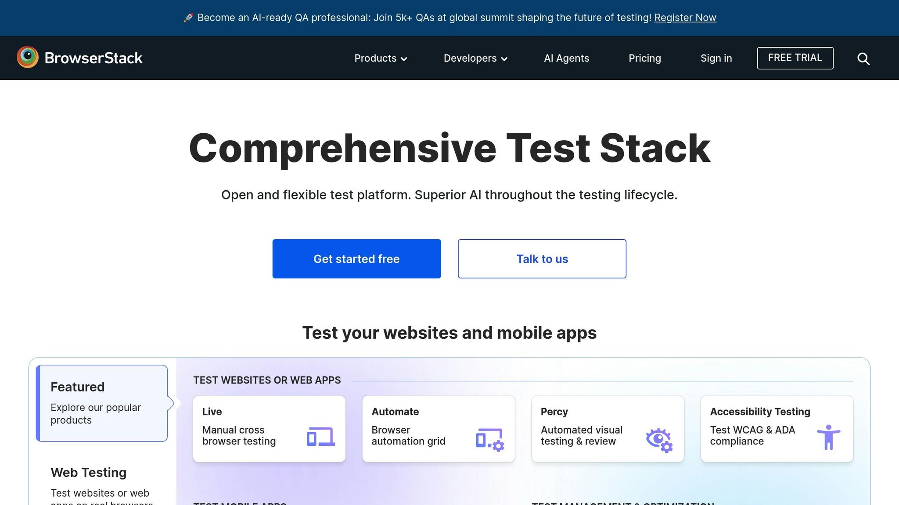Switch to the Web Testing tab
The width and height of the screenshot is (899, 505).
(x=89, y=473)
